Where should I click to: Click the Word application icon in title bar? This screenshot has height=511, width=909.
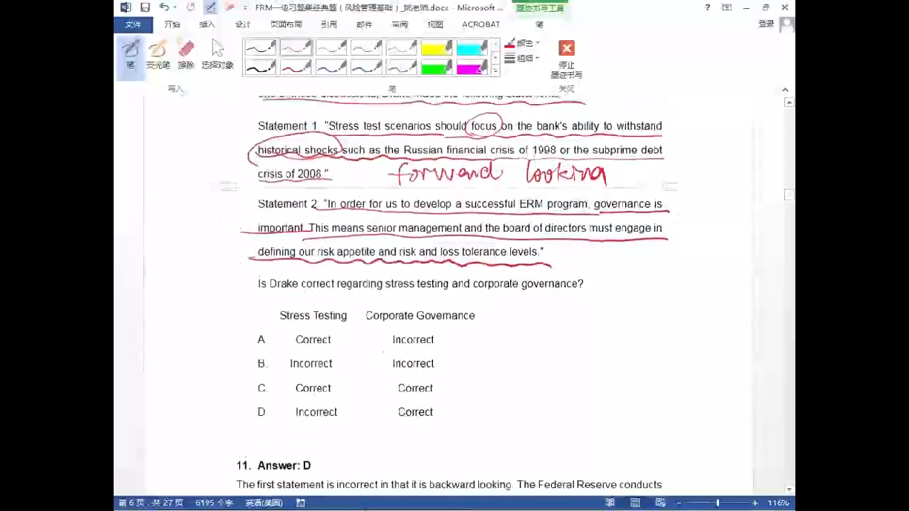(x=126, y=7)
